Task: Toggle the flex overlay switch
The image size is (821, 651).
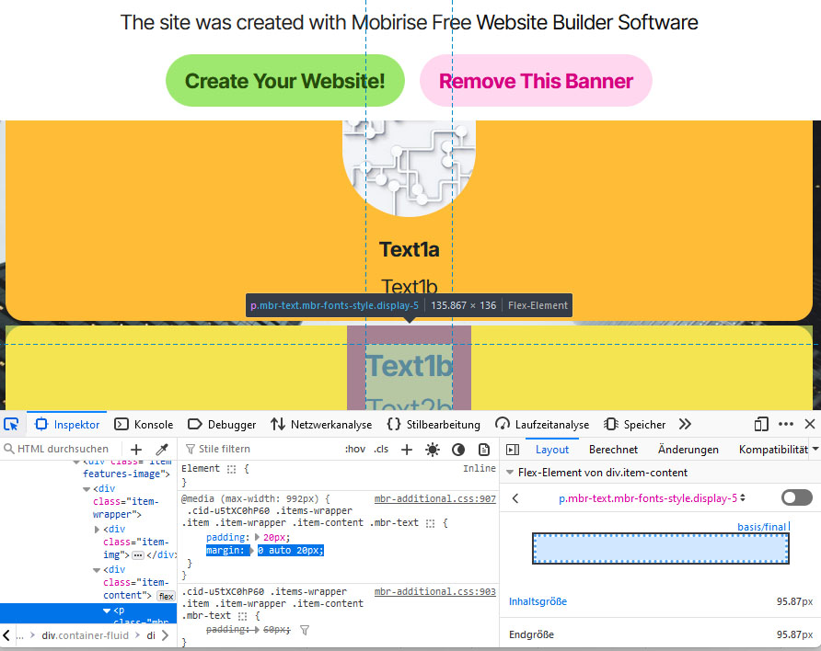Action: [796, 497]
